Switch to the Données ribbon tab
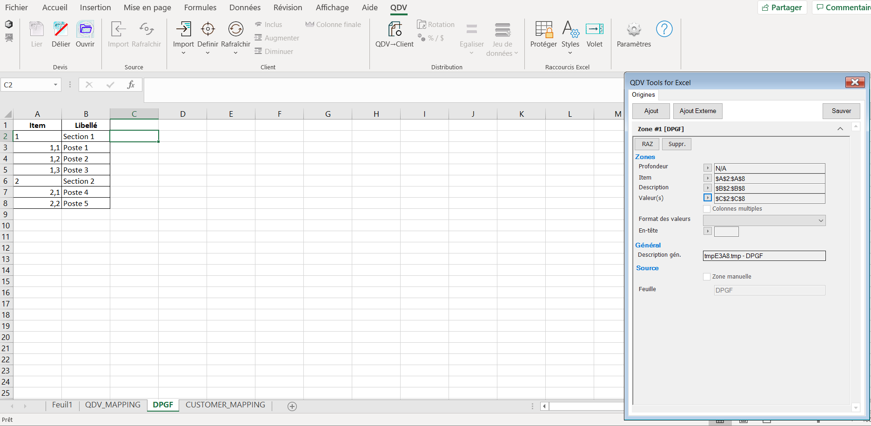Viewport: 871px width, 426px height. [x=245, y=7]
